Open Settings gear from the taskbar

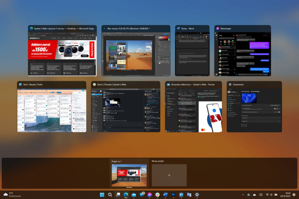(197, 195)
